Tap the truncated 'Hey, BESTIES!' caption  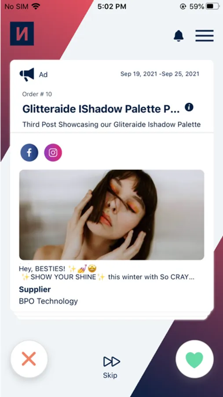(x=106, y=273)
